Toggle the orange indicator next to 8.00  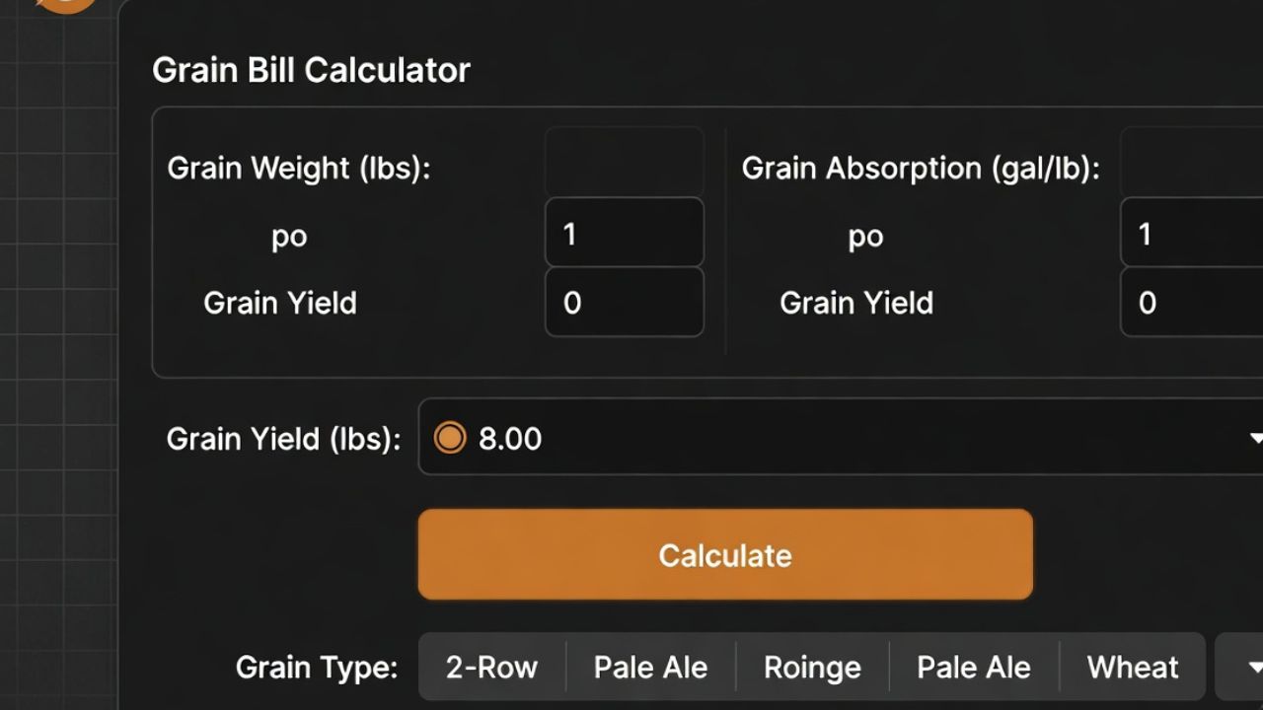pos(450,438)
